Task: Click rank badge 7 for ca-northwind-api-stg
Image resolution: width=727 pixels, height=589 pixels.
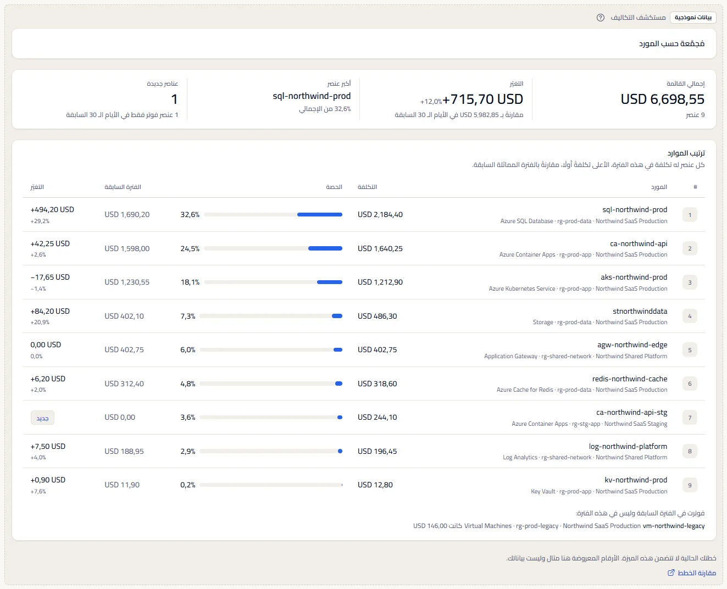Action: 690,418
